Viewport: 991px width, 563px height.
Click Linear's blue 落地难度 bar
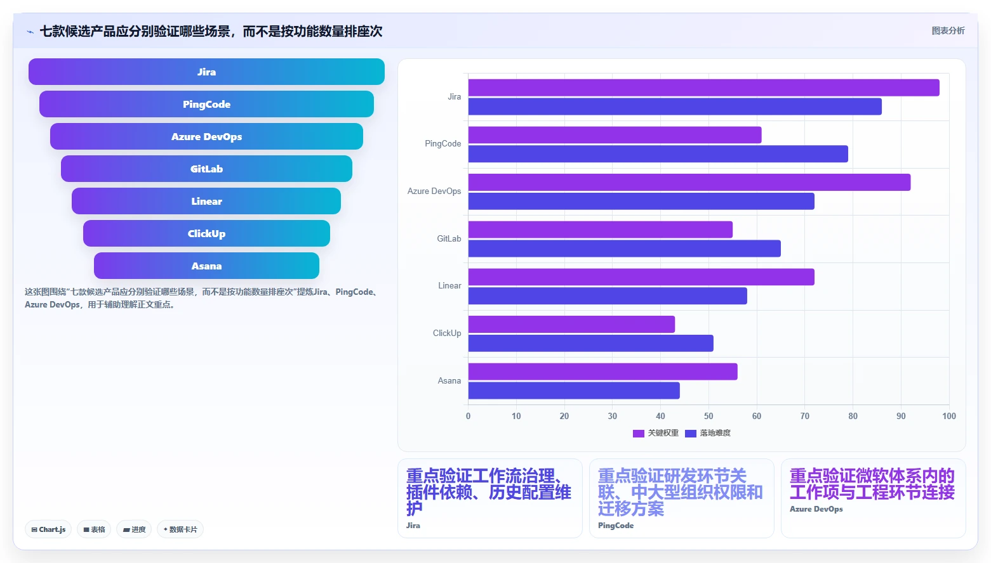(x=608, y=296)
